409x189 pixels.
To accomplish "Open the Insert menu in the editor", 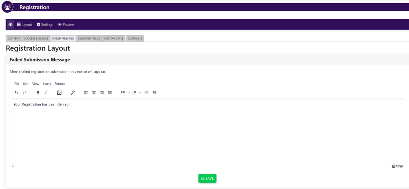I will point(47,84).
